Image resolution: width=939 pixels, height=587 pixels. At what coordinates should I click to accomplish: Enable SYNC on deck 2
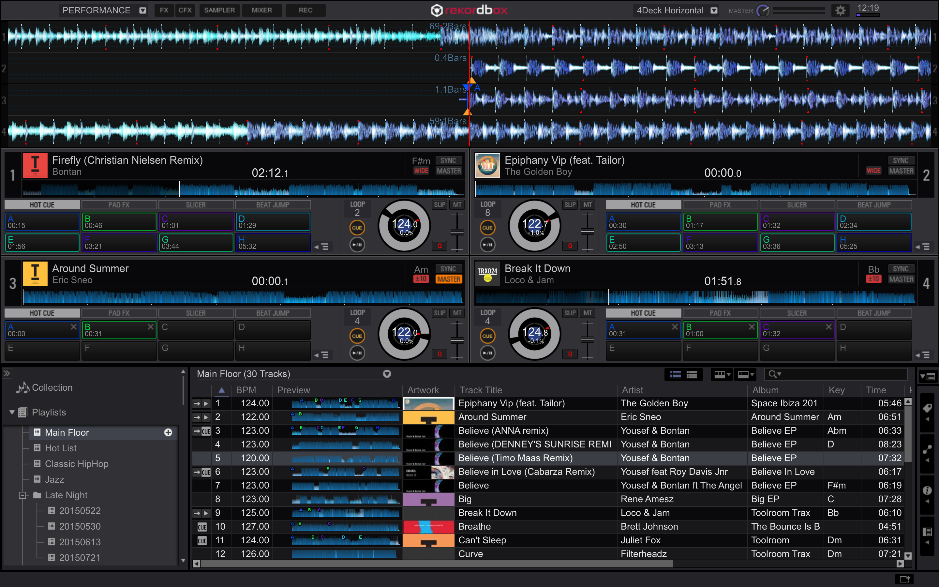900,160
